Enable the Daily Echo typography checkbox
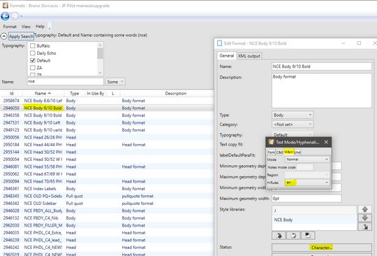This screenshot has height=256, width=377. [x=33, y=53]
